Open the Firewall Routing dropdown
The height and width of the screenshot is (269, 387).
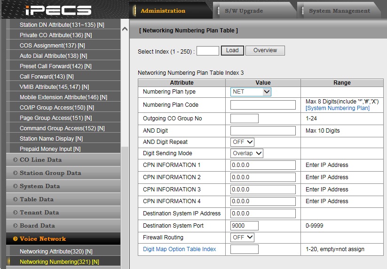click(242, 237)
